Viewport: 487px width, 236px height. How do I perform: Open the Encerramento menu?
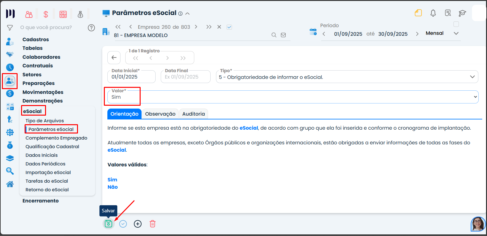tap(41, 201)
